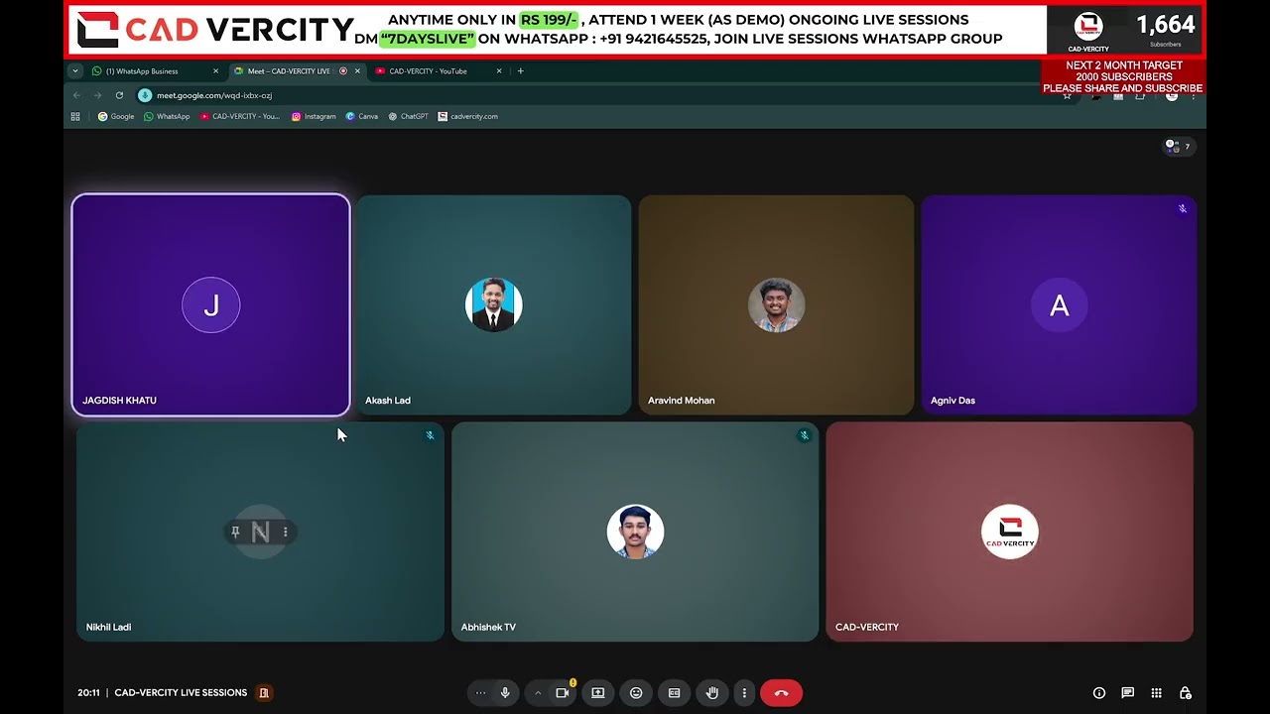Mute the microphone in Meet toolbar
The image size is (1270, 714).
pyautogui.click(x=505, y=693)
